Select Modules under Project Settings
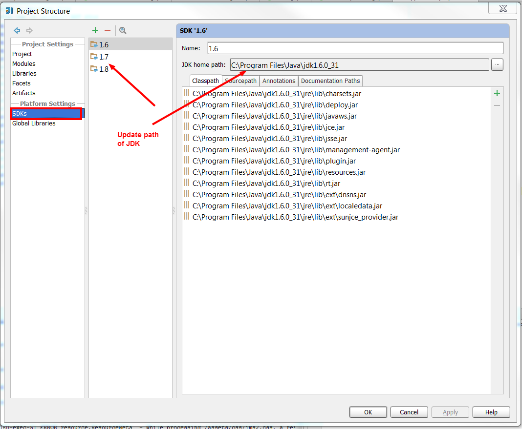The width and height of the screenshot is (522, 429). click(23, 63)
